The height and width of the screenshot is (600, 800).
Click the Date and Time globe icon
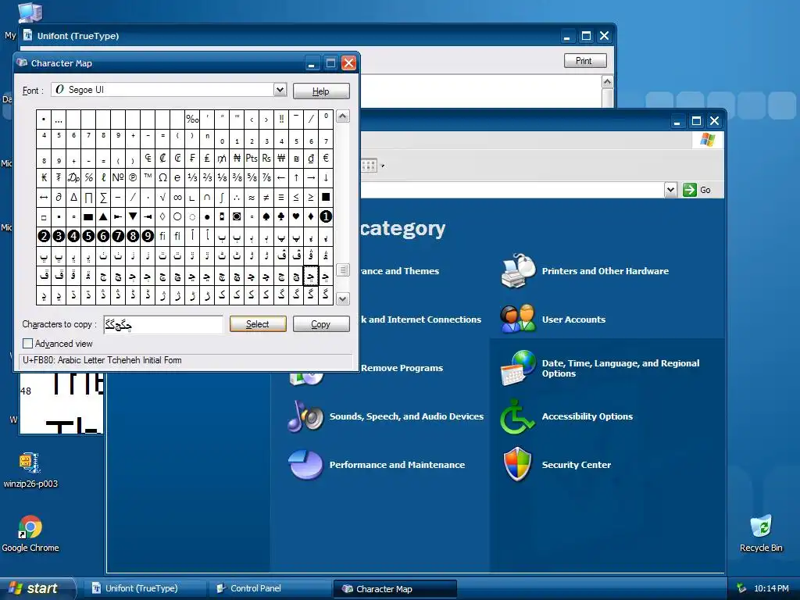click(517, 368)
